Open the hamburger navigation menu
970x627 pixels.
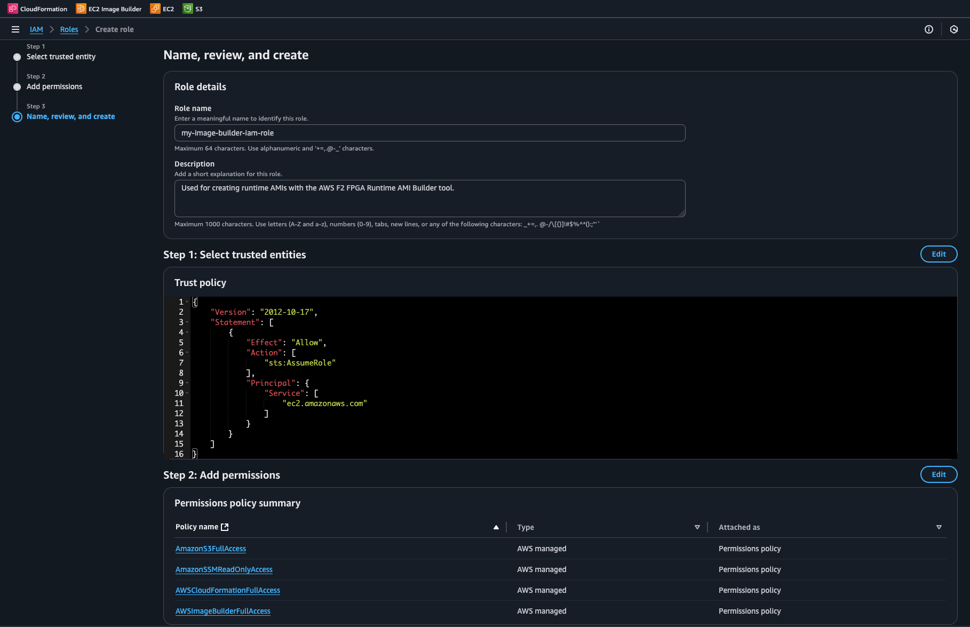(x=15, y=29)
